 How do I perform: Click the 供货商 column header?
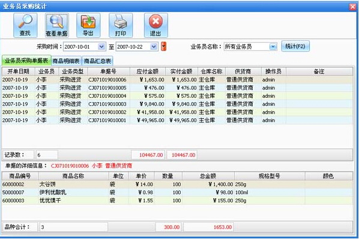click(243, 71)
